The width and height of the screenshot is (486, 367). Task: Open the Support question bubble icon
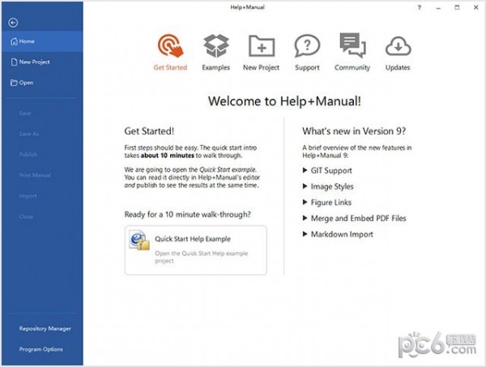pos(307,45)
